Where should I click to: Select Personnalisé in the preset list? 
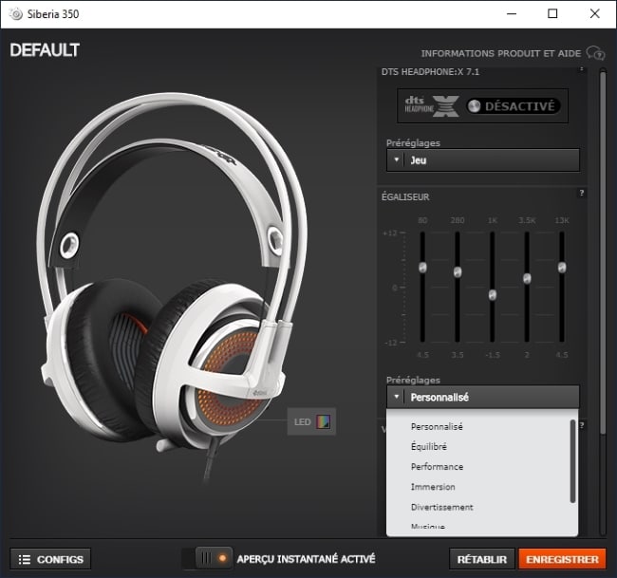[x=437, y=426]
